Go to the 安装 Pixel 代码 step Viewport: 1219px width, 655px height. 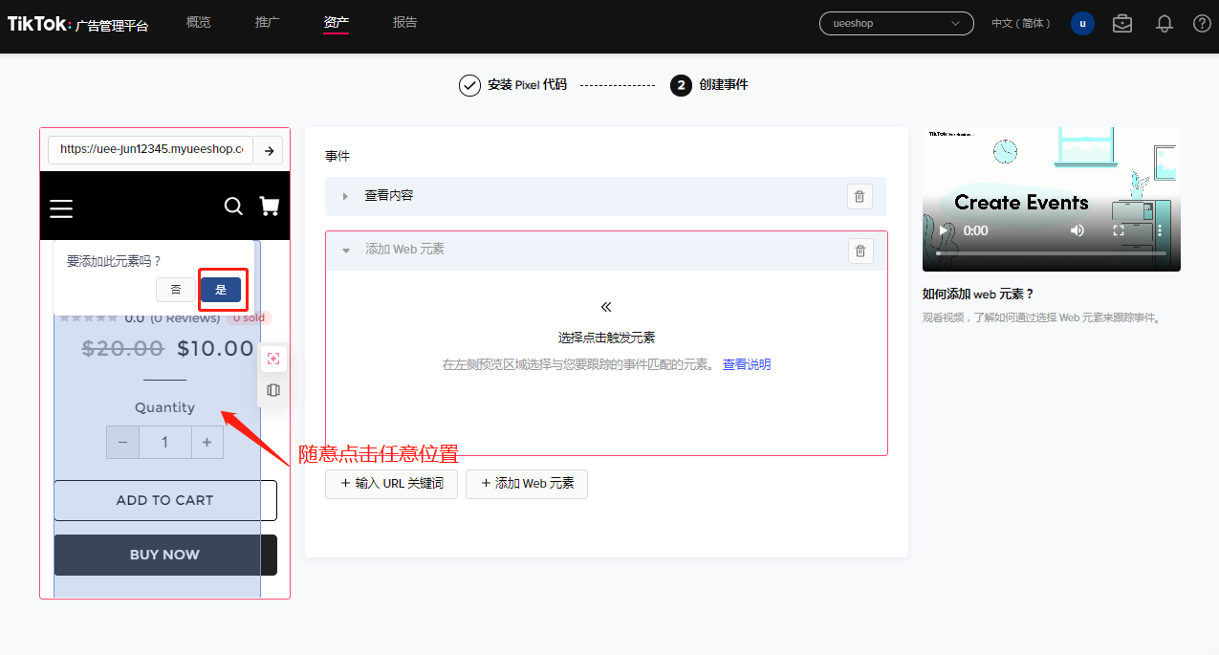pyautogui.click(x=512, y=85)
